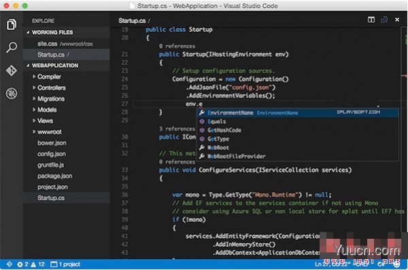Click the macOS yellow minimize button

[x=16, y=5]
